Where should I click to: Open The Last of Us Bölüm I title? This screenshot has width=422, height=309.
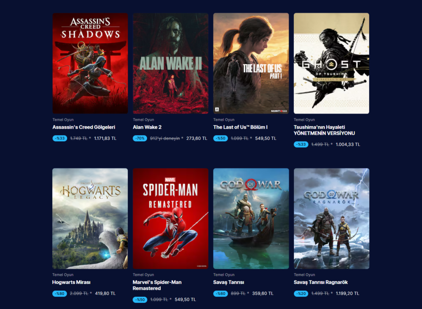tap(240, 127)
